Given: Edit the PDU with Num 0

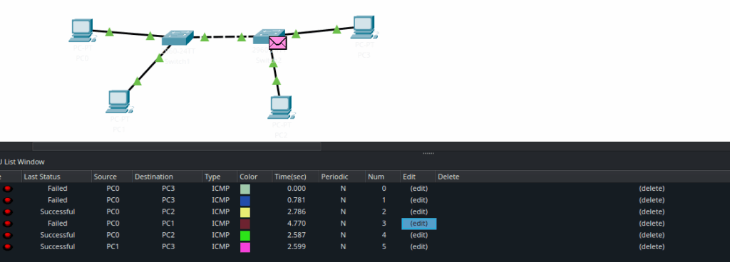Looking at the screenshot, I should point(418,189).
